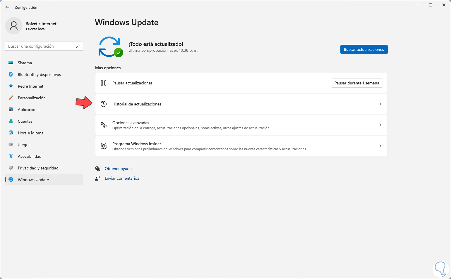Screen dimensions: 451x279
Task: Expand Opciones avanzadas chevron
Action: coord(380,125)
